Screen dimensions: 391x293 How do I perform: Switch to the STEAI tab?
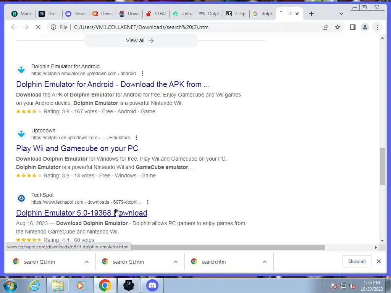(156, 14)
